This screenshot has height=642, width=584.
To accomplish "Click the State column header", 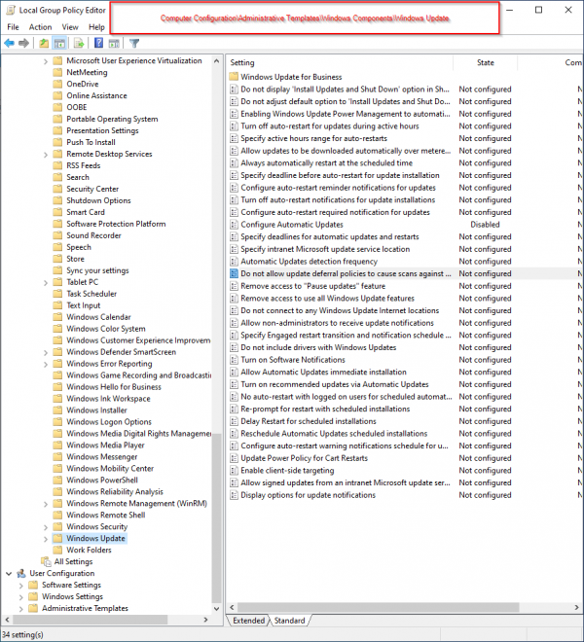I will coord(485,62).
